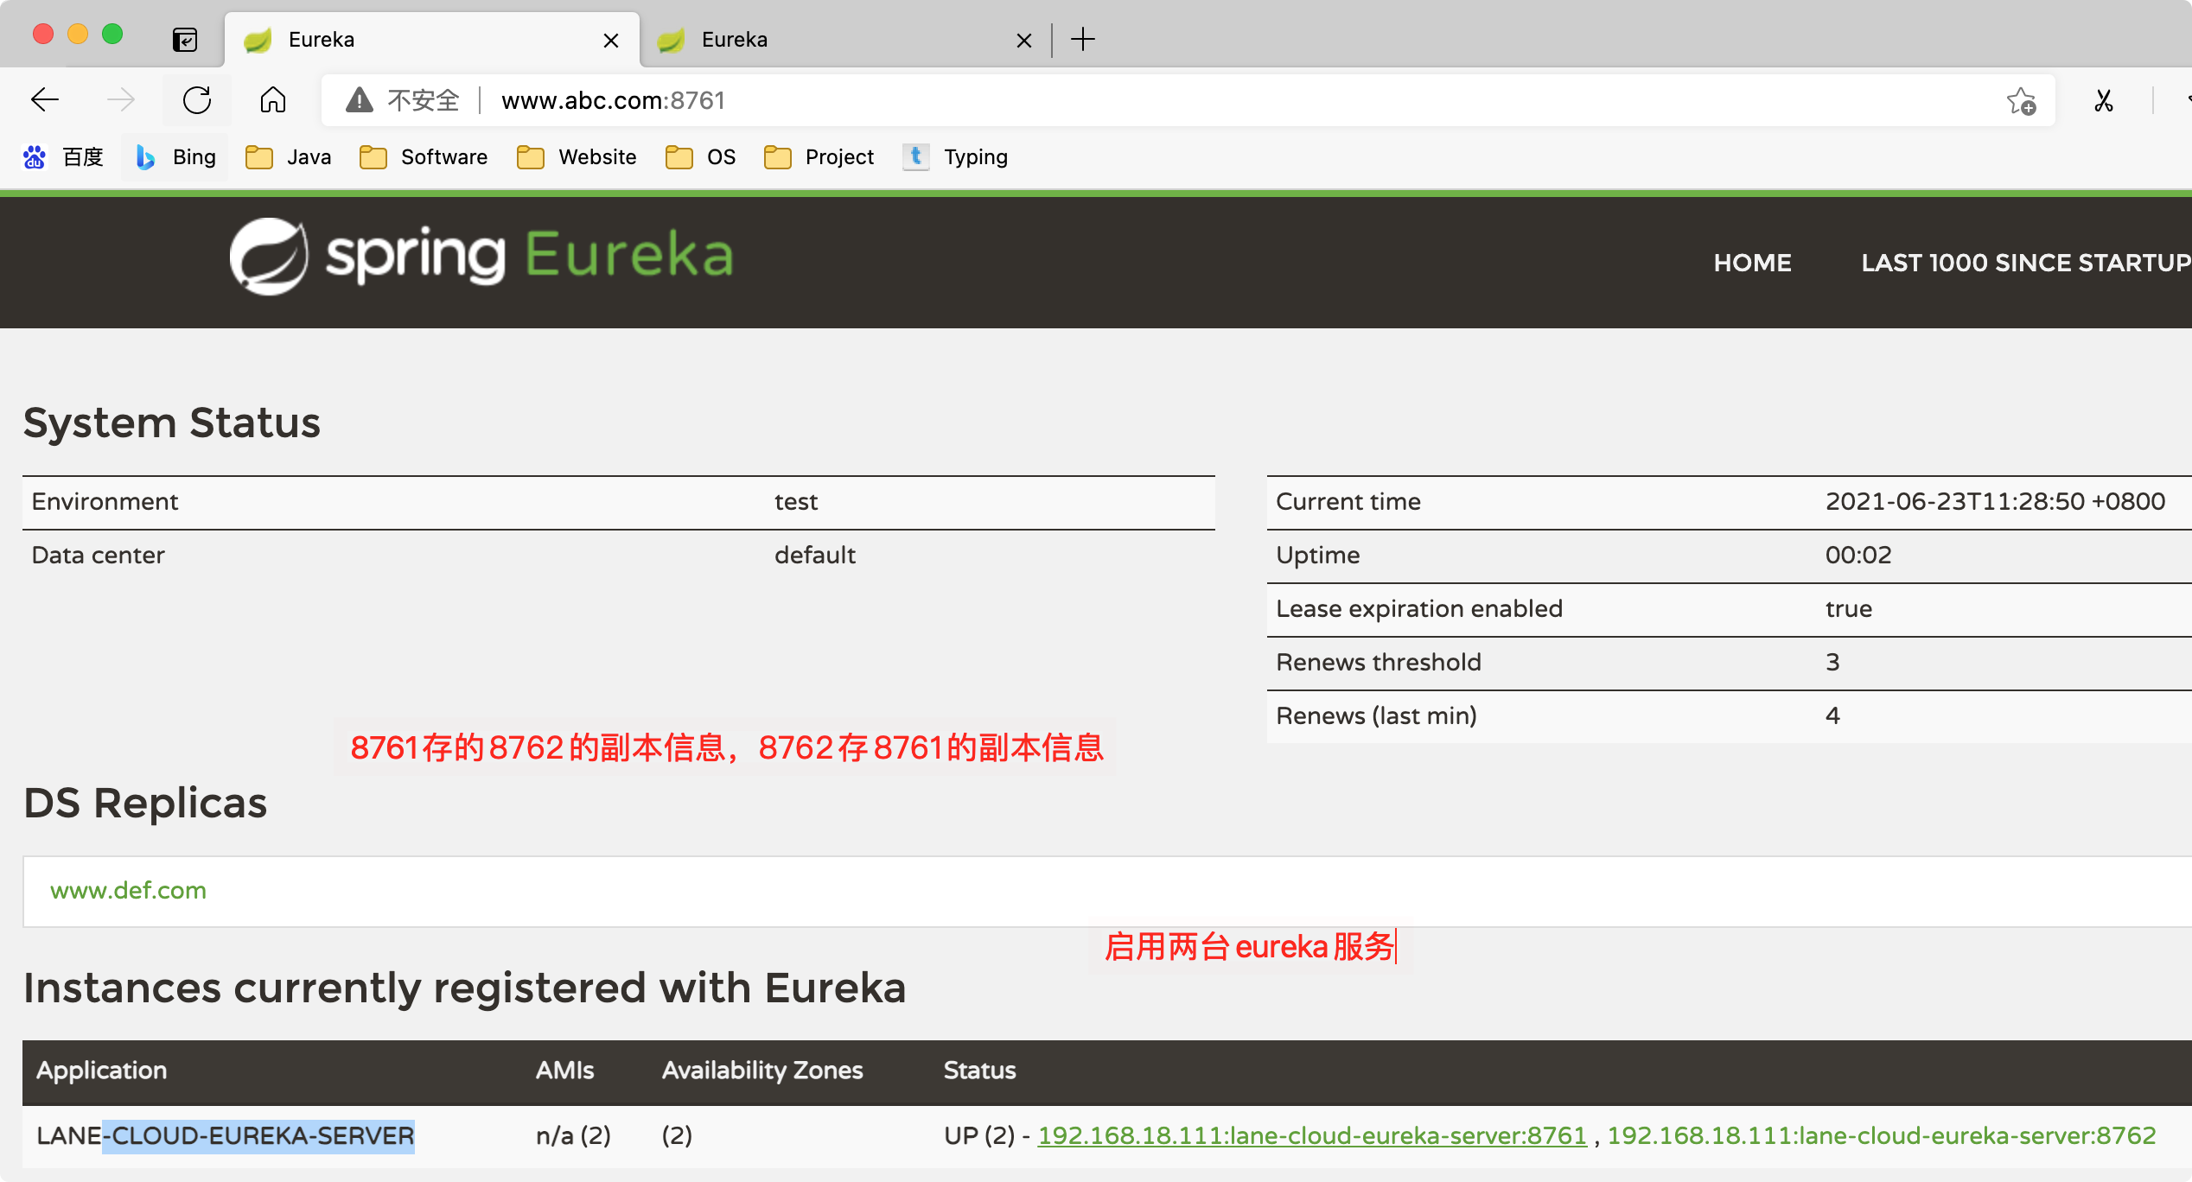Click the scissors web capture icon
Image resolution: width=2192 pixels, height=1182 pixels.
coord(2104,101)
